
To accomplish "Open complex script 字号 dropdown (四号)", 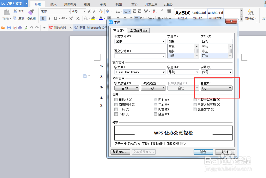I will [217, 72].
